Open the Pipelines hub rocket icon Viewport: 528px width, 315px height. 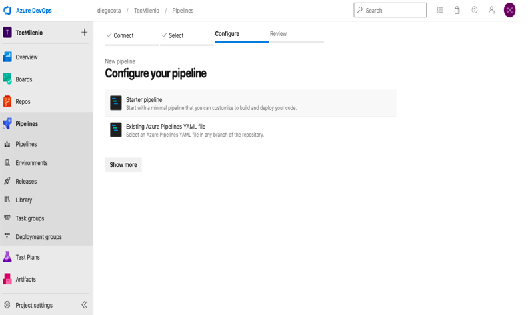pyautogui.click(x=7, y=123)
